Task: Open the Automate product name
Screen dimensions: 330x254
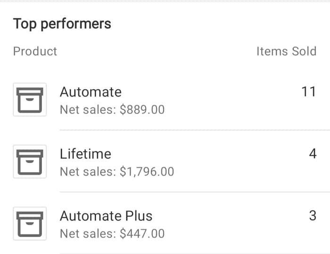Action: (x=91, y=92)
